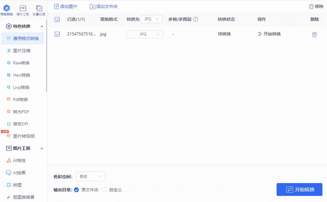The width and height of the screenshot is (327, 202).
Task: Click the file name 21547567516...
Action: [81, 34]
